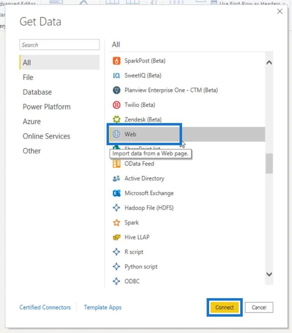
Task: Click the Connect button
Action: [224, 307]
